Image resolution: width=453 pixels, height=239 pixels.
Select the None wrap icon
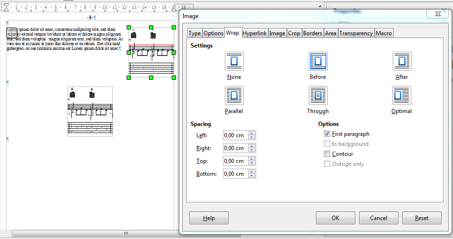[234, 61]
